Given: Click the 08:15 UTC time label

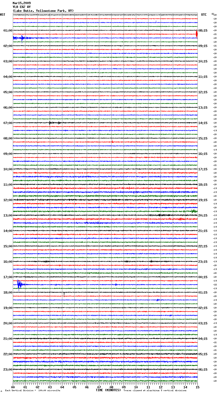Looking at the screenshot, I should point(203,31).
